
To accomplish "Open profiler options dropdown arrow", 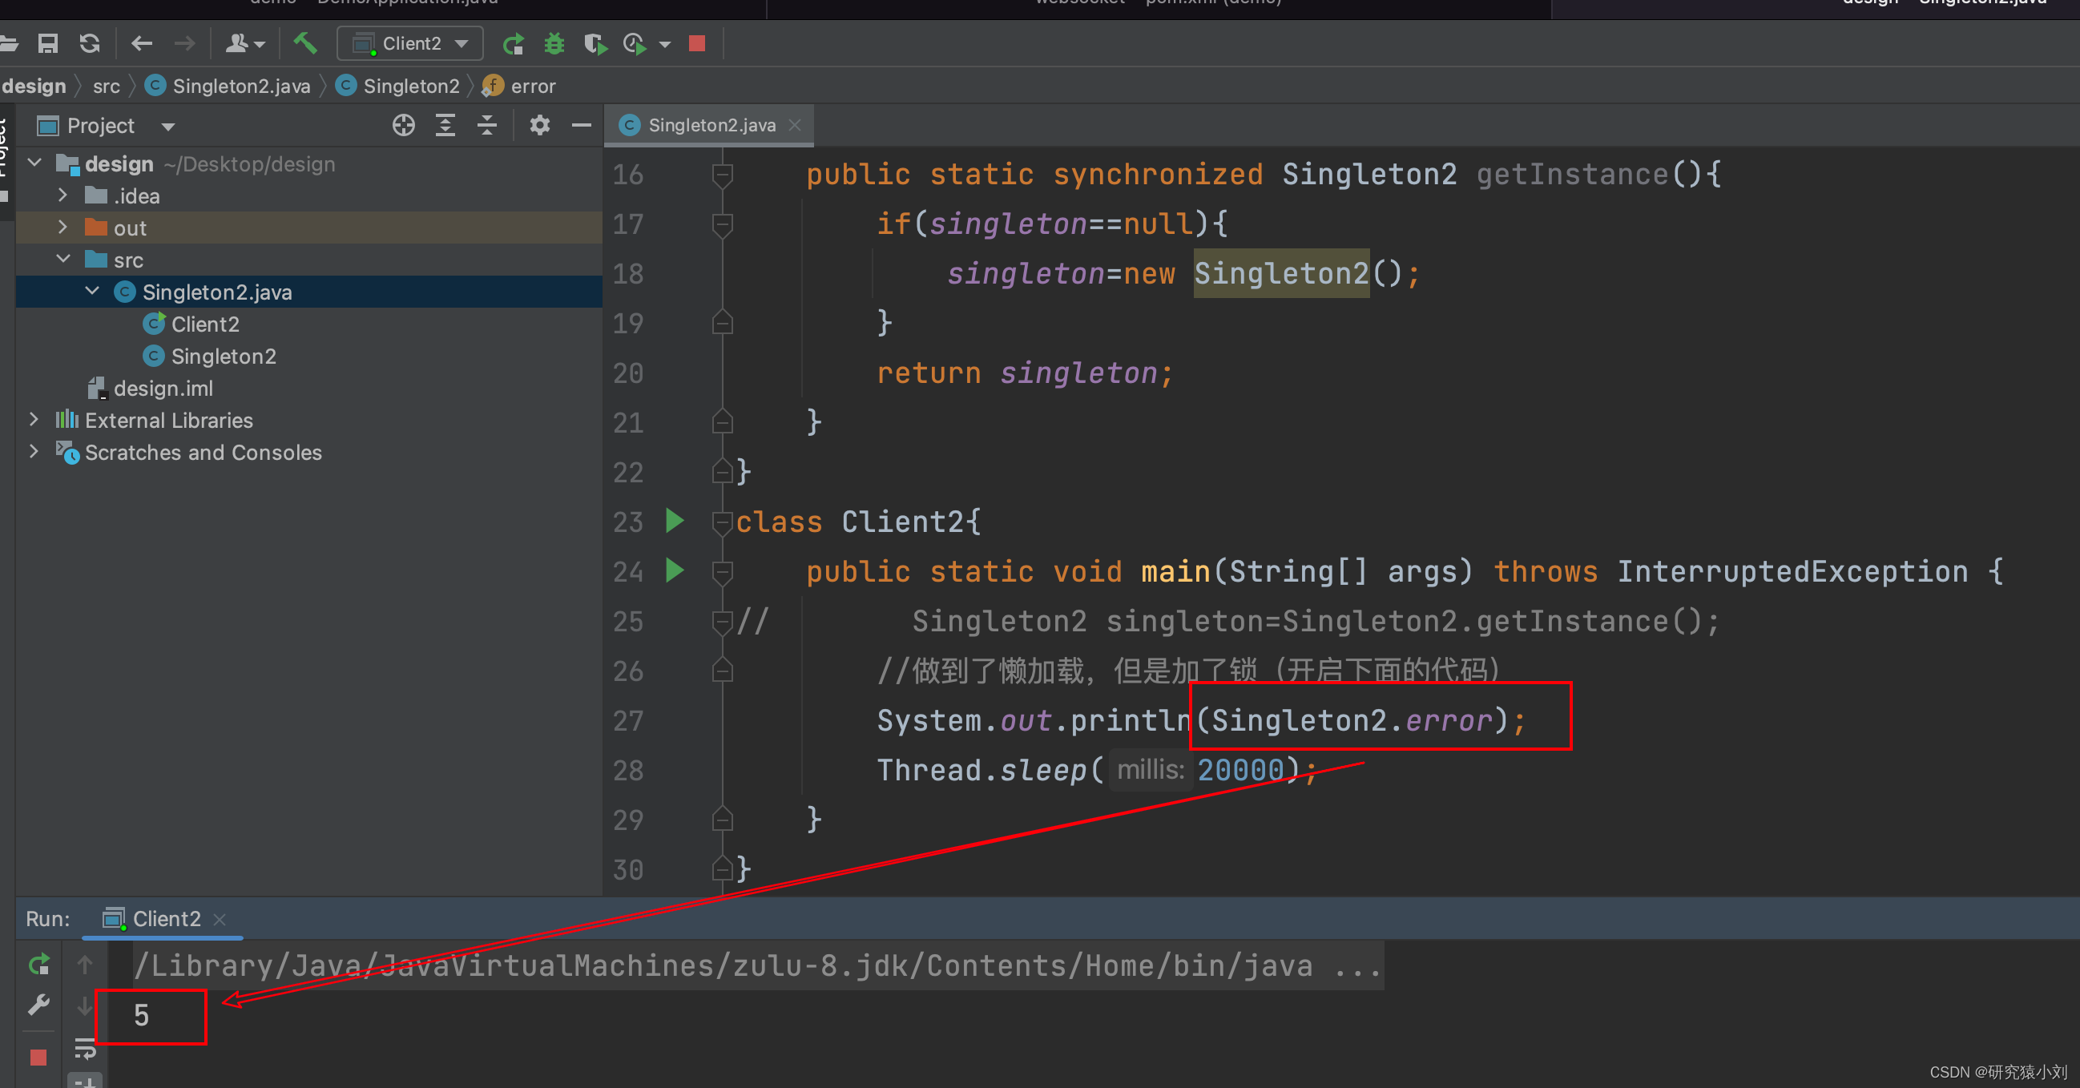I will 665,44.
